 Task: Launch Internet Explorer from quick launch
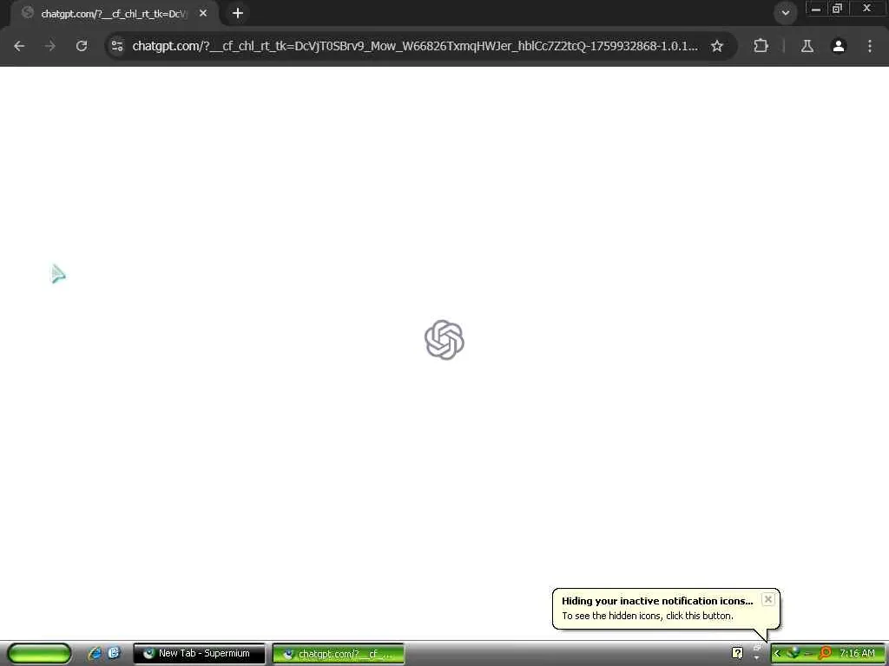coord(95,654)
